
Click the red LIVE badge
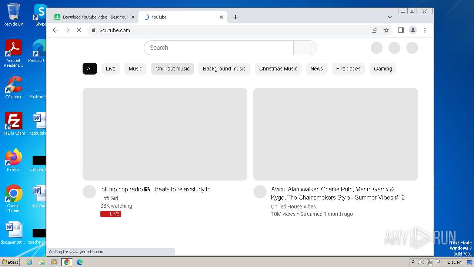[111, 214]
